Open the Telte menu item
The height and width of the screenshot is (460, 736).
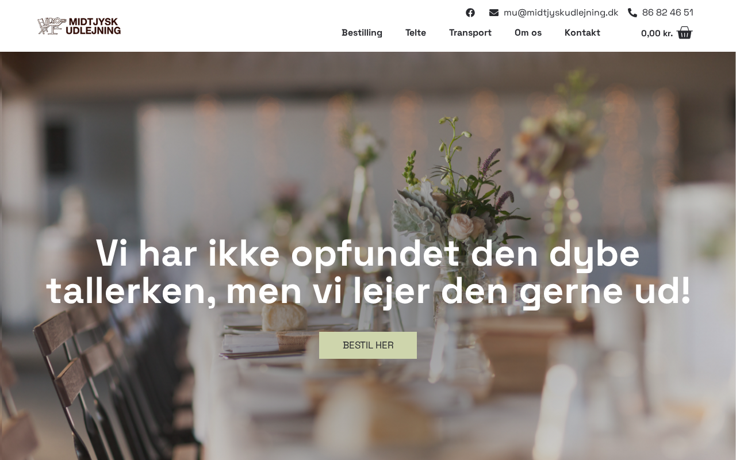[x=416, y=33]
